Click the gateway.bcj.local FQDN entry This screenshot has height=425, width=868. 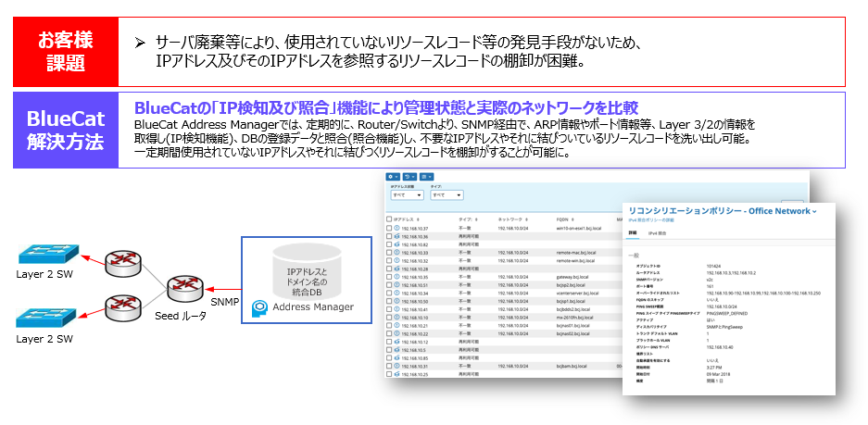pyautogui.click(x=574, y=277)
